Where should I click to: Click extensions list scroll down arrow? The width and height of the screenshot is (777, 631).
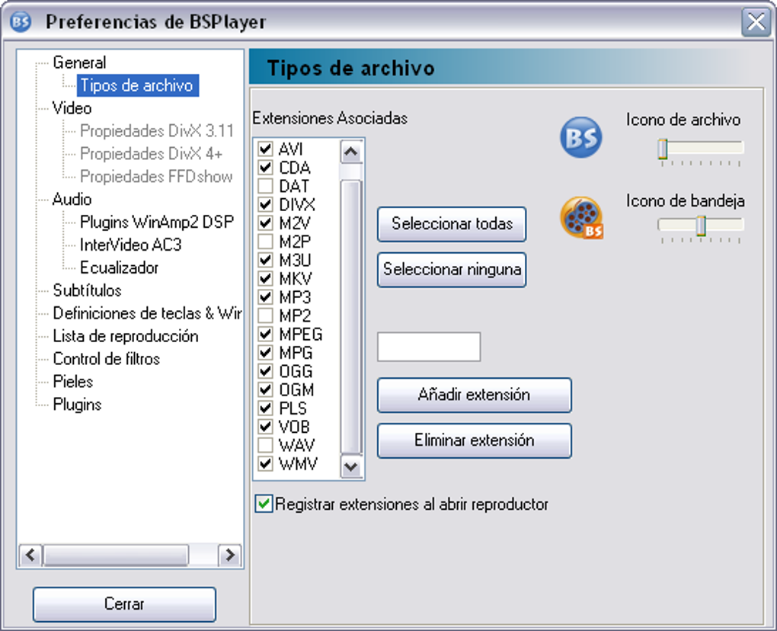click(351, 466)
